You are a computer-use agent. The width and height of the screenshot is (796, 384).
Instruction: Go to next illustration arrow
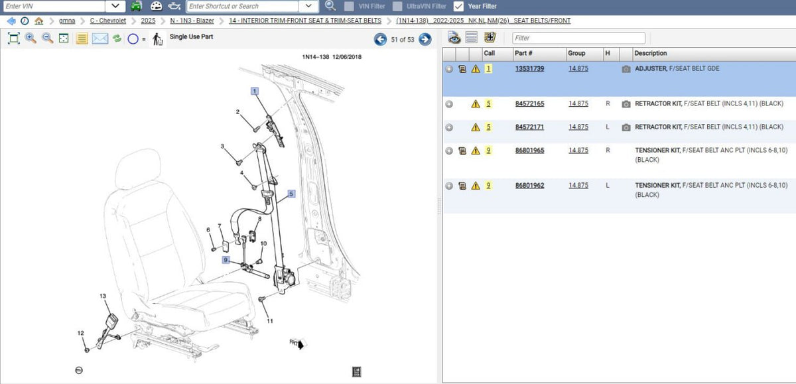pos(425,39)
